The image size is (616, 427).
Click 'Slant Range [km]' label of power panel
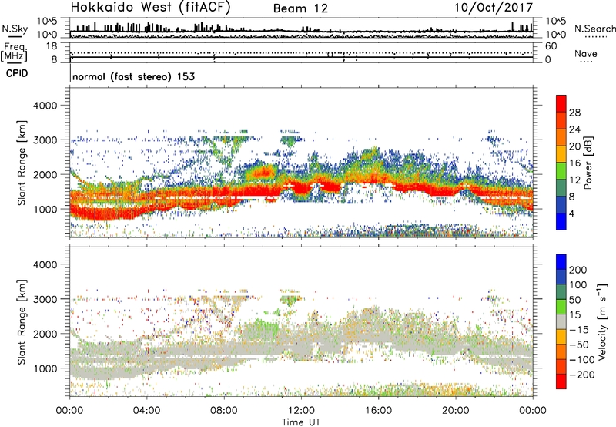pyautogui.click(x=22, y=163)
